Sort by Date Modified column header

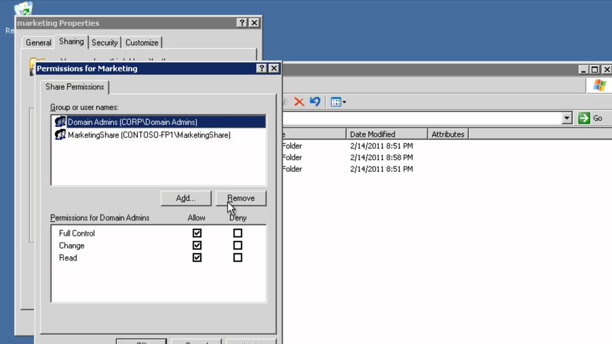point(387,134)
